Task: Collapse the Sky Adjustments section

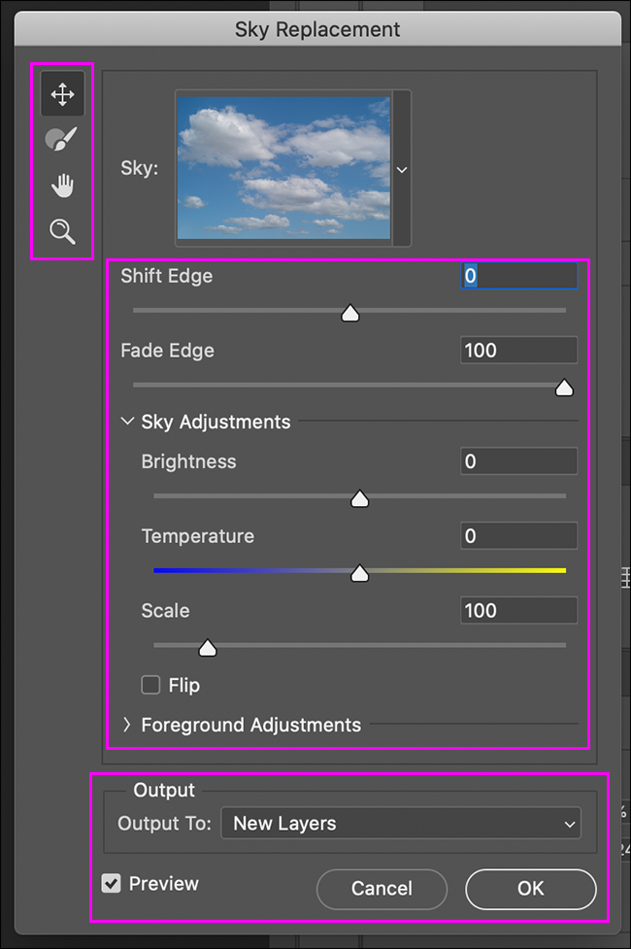Action: point(127,423)
